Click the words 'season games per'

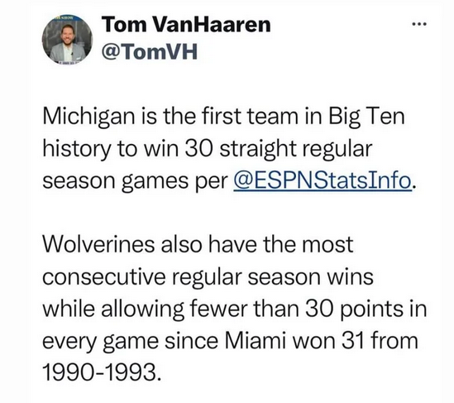point(136,182)
